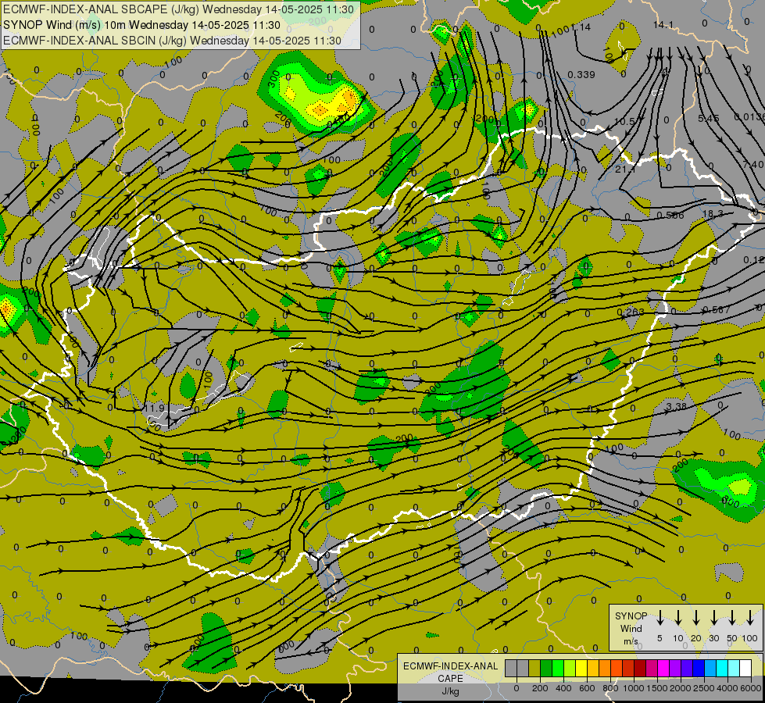Pick the dark red CAPE legend swatch

(x=640, y=668)
